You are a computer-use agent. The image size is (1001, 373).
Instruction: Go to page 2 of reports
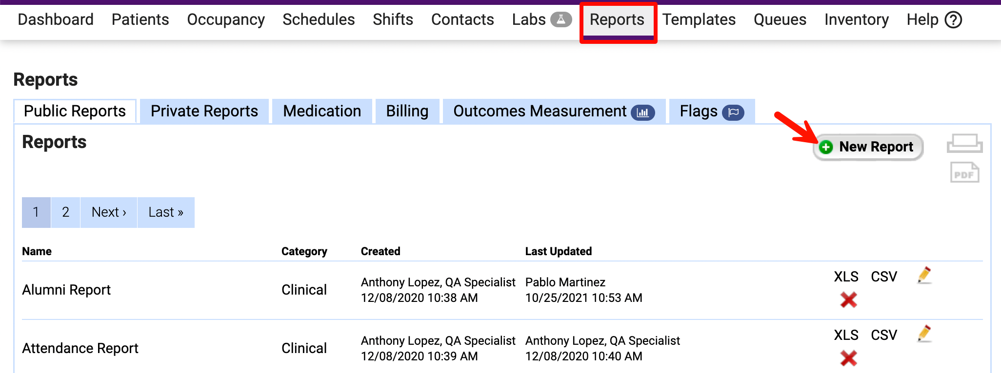(65, 212)
